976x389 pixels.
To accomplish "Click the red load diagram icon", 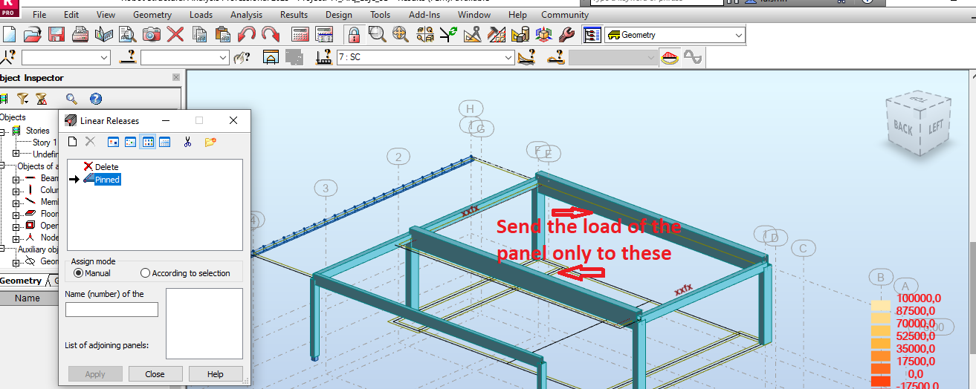I will click(x=670, y=57).
